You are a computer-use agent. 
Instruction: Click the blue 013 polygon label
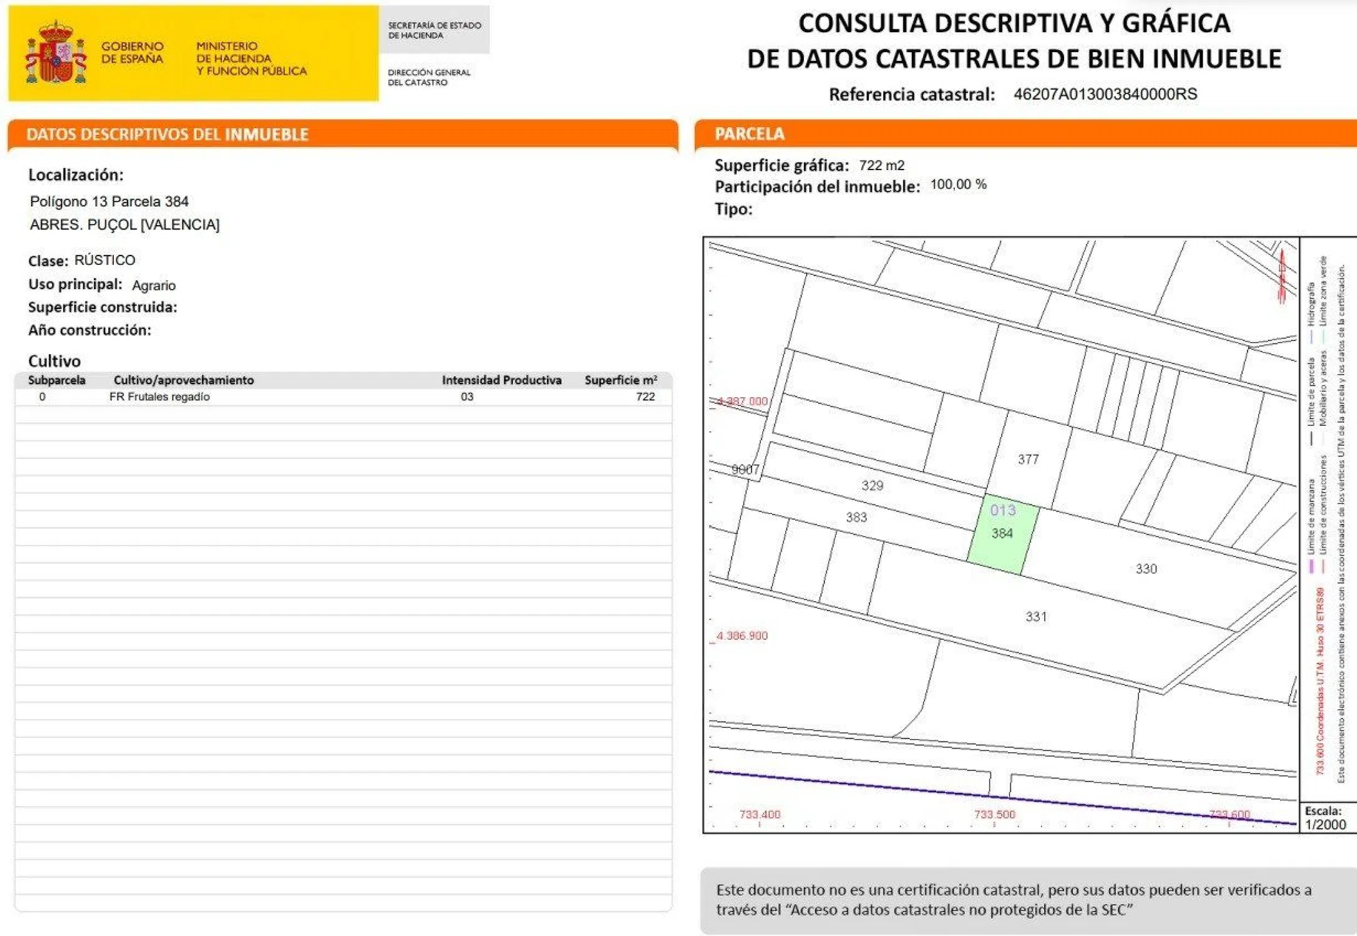[1003, 510]
